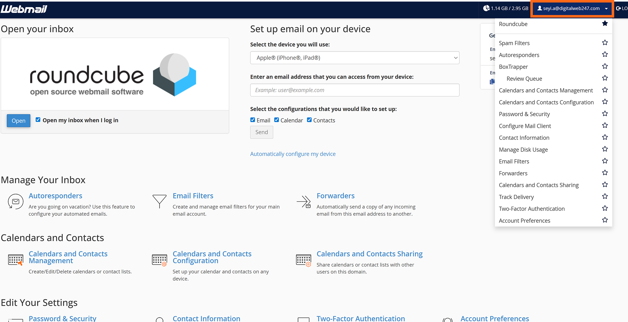Star the Email Filters menu entry
Viewport: 628px width, 322px height.
605,161
